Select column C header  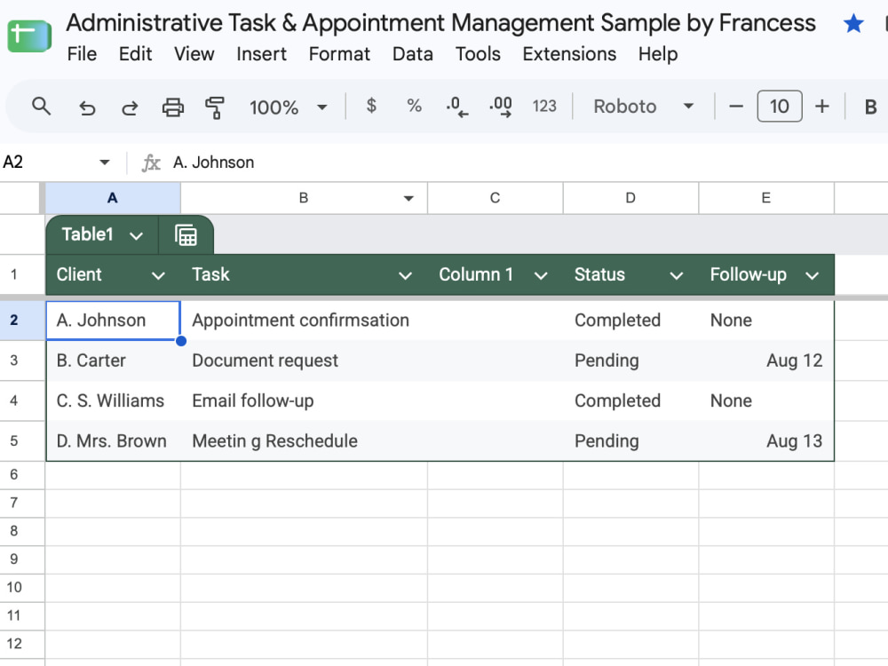click(x=495, y=198)
